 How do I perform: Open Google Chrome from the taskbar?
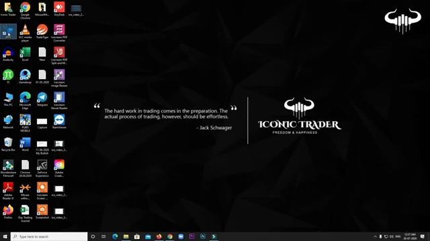point(170,236)
